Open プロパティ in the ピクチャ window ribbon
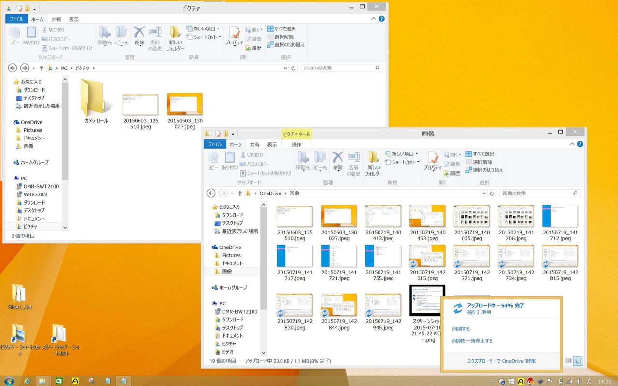 [x=234, y=36]
